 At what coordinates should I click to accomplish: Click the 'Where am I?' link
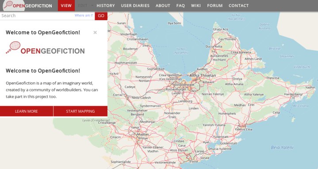tap(84, 15)
